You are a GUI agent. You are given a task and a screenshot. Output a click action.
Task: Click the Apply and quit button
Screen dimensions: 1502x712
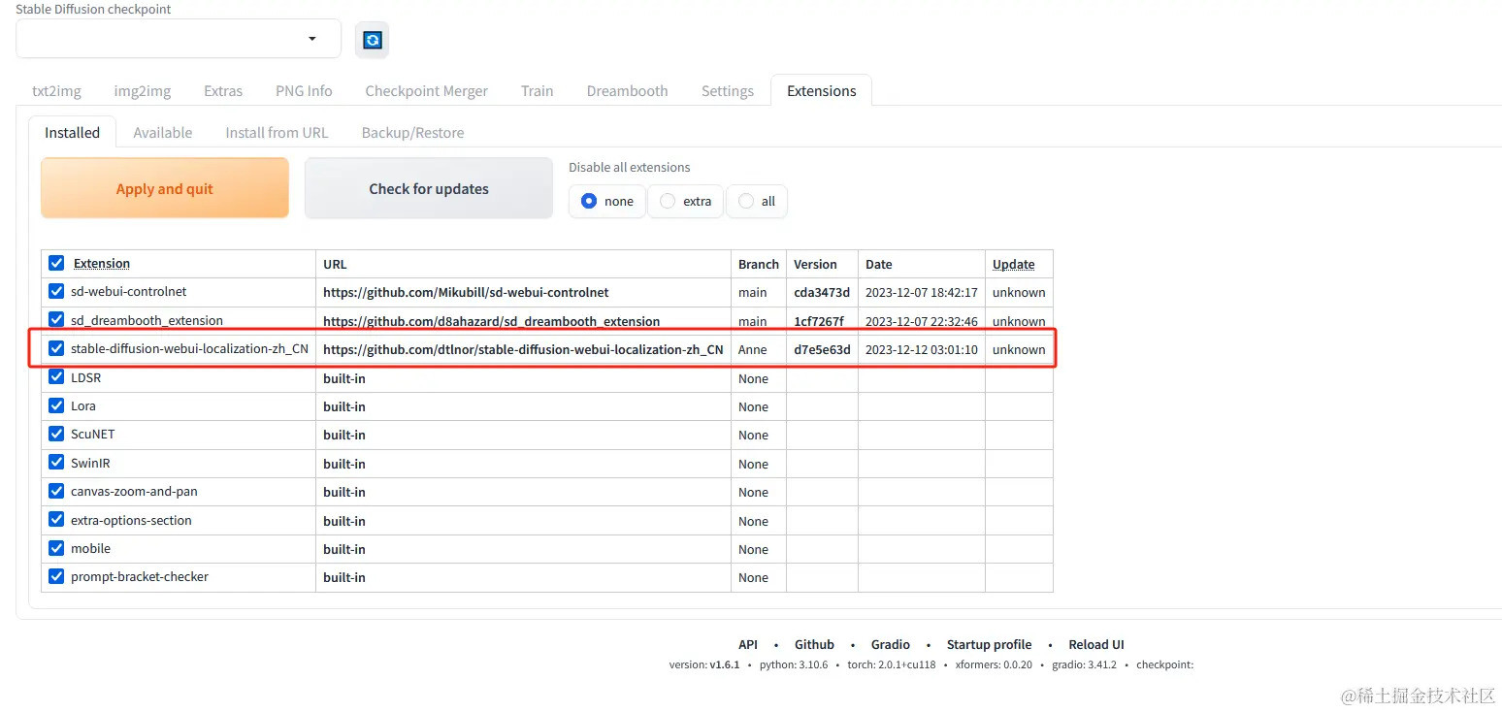(x=165, y=188)
